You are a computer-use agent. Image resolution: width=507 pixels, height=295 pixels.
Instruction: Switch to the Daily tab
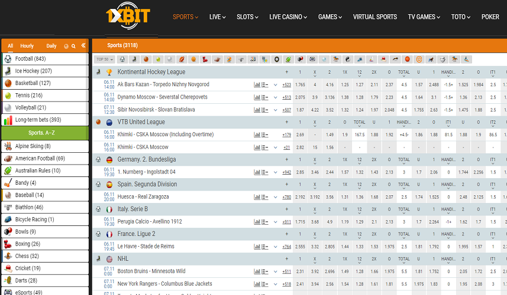(x=51, y=46)
